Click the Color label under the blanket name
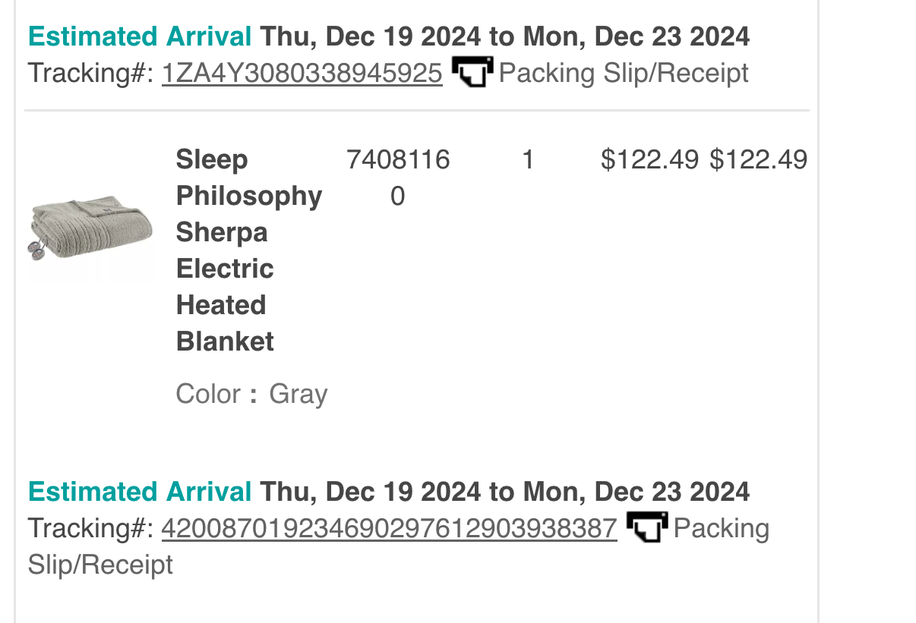This screenshot has height=623, width=916. pos(208,394)
